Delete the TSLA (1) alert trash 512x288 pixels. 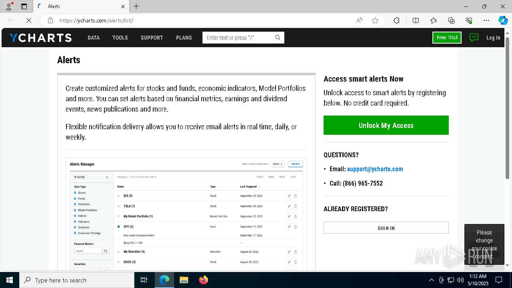296,206
